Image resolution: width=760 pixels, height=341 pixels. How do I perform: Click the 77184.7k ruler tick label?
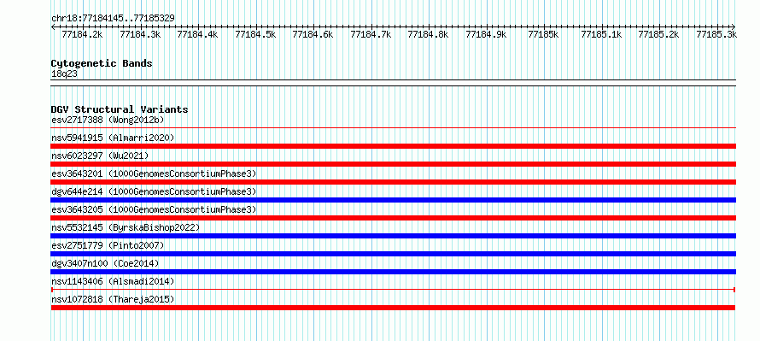click(x=371, y=34)
